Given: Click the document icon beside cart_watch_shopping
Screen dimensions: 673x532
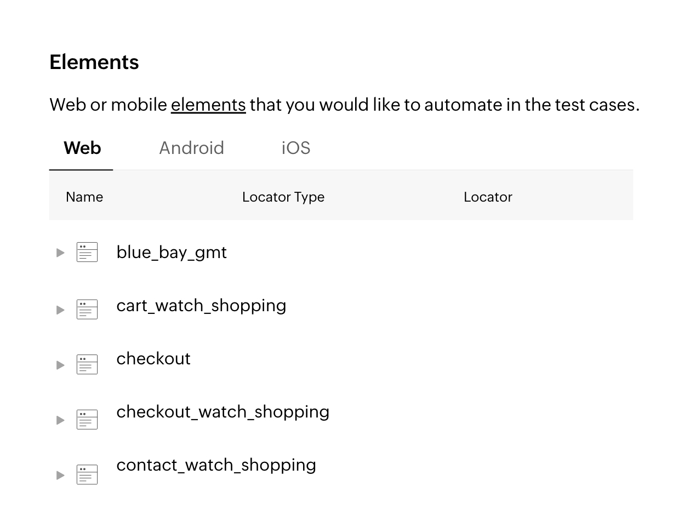Looking at the screenshot, I should [87, 309].
